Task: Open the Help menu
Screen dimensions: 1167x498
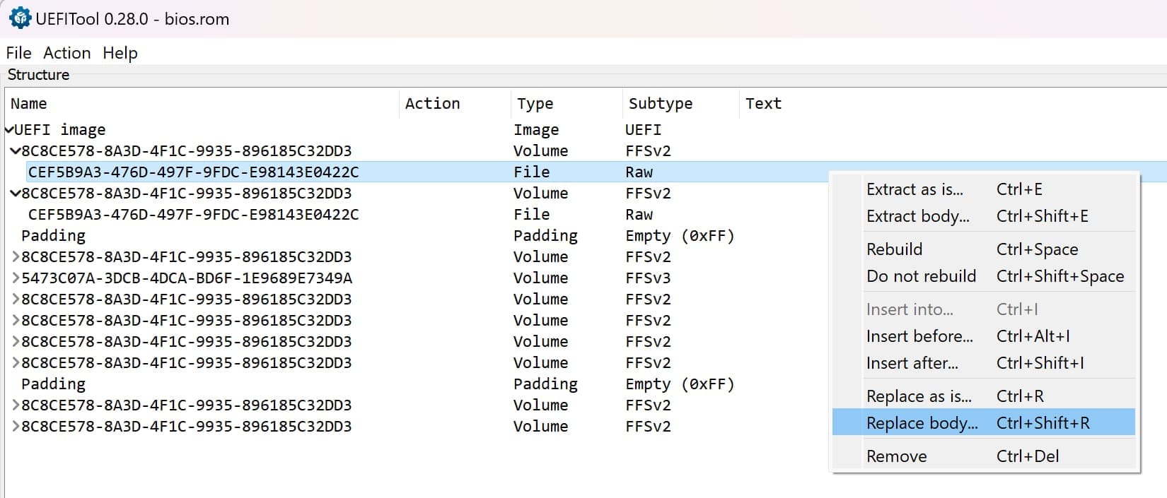Action: coord(120,53)
